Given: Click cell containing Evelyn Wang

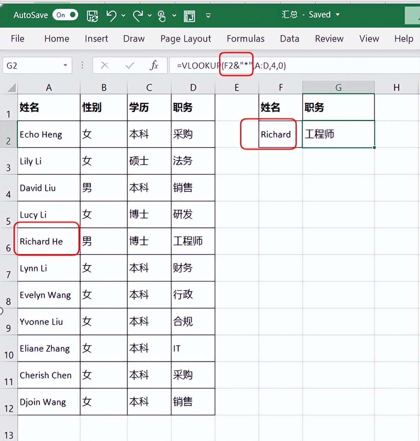Looking at the screenshot, I should (x=49, y=295).
